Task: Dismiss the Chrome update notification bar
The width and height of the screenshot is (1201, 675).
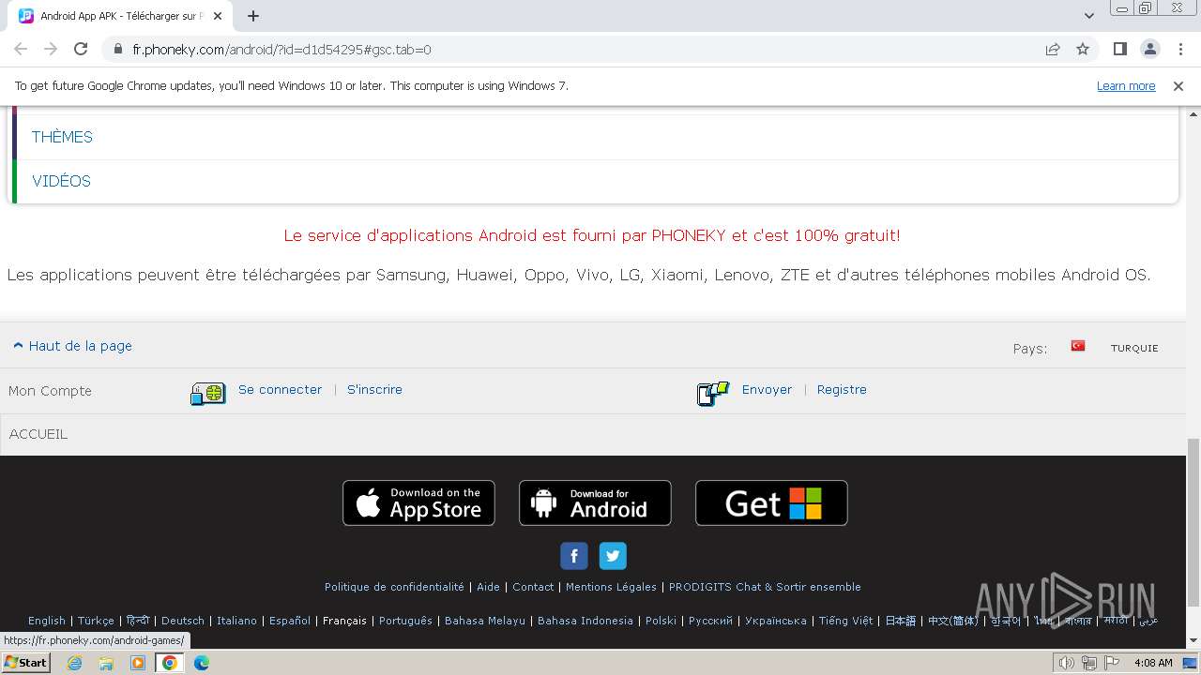Action: coord(1178,85)
